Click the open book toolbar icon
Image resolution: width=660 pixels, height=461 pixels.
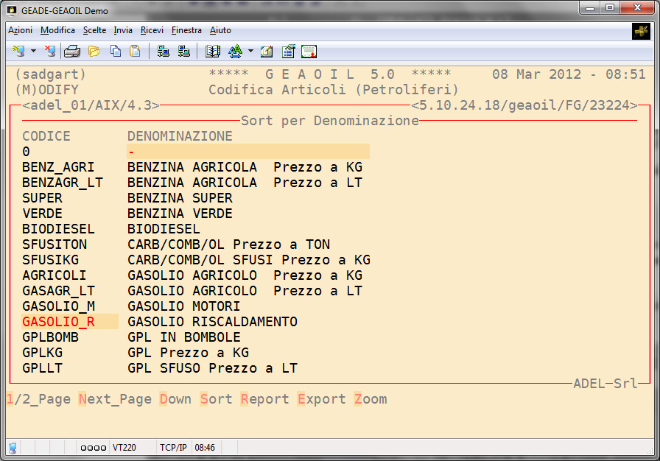pos(213,52)
